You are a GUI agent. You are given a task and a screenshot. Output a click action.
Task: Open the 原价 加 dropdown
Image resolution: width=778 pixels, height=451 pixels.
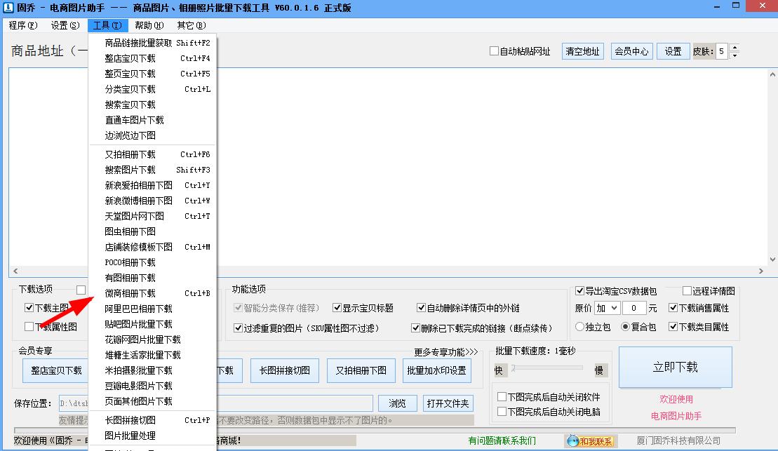(x=607, y=308)
